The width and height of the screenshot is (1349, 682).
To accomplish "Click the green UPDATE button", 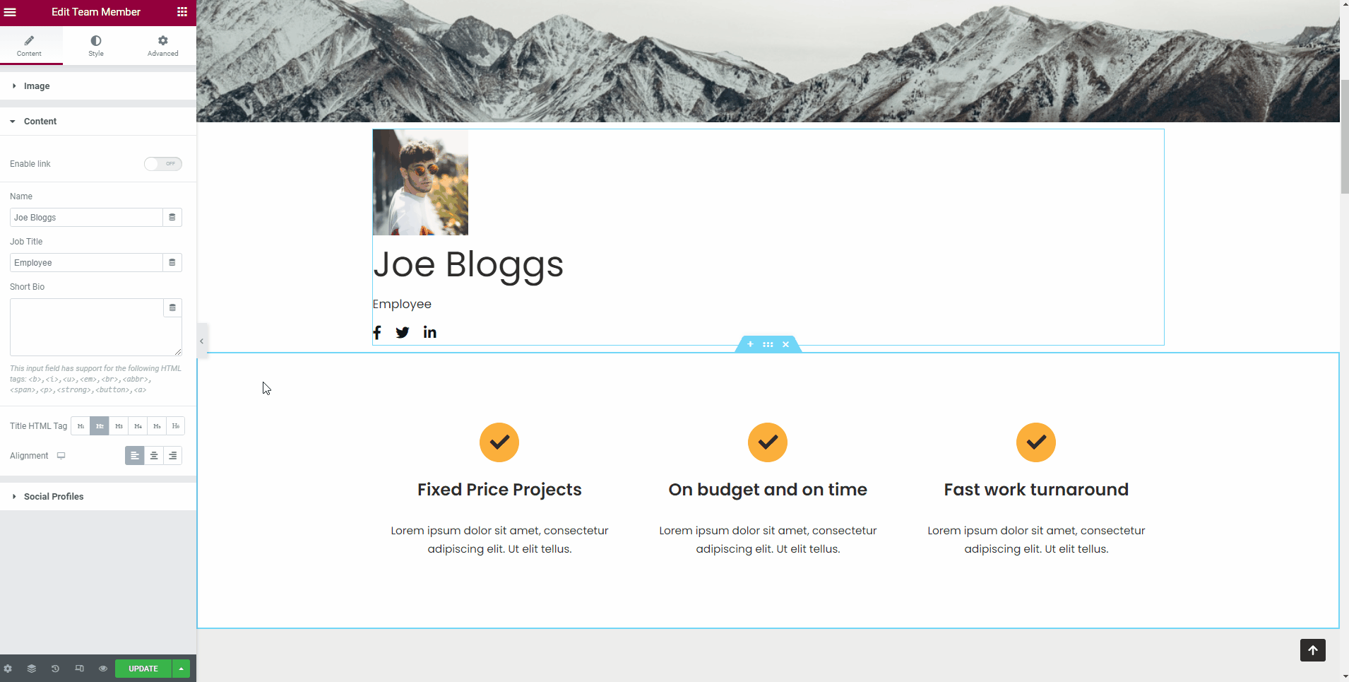I will [143, 669].
